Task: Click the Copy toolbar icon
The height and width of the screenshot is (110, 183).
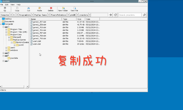Action: (17, 8)
